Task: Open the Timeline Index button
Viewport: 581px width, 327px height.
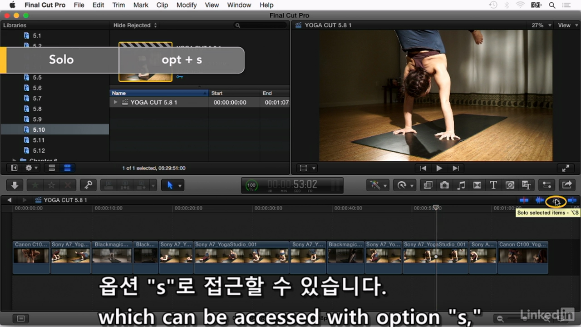Action: click(x=20, y=318)
